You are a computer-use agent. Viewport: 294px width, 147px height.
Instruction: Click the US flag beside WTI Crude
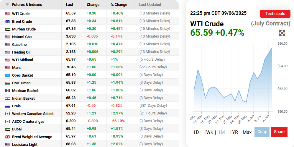(x=7, y=14)
